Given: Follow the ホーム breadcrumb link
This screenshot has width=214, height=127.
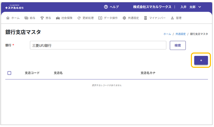Looking at the screenshot, I should click(167, 34).
